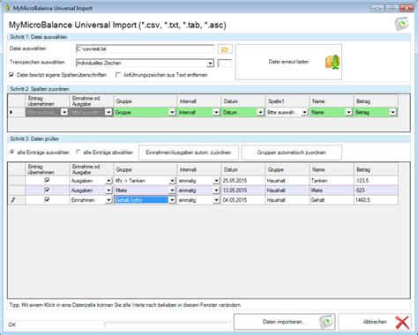This screenshot has width=418, height=335.
Task: Open the Gruppe column mapping dropdown
Action: coord(172,112)
